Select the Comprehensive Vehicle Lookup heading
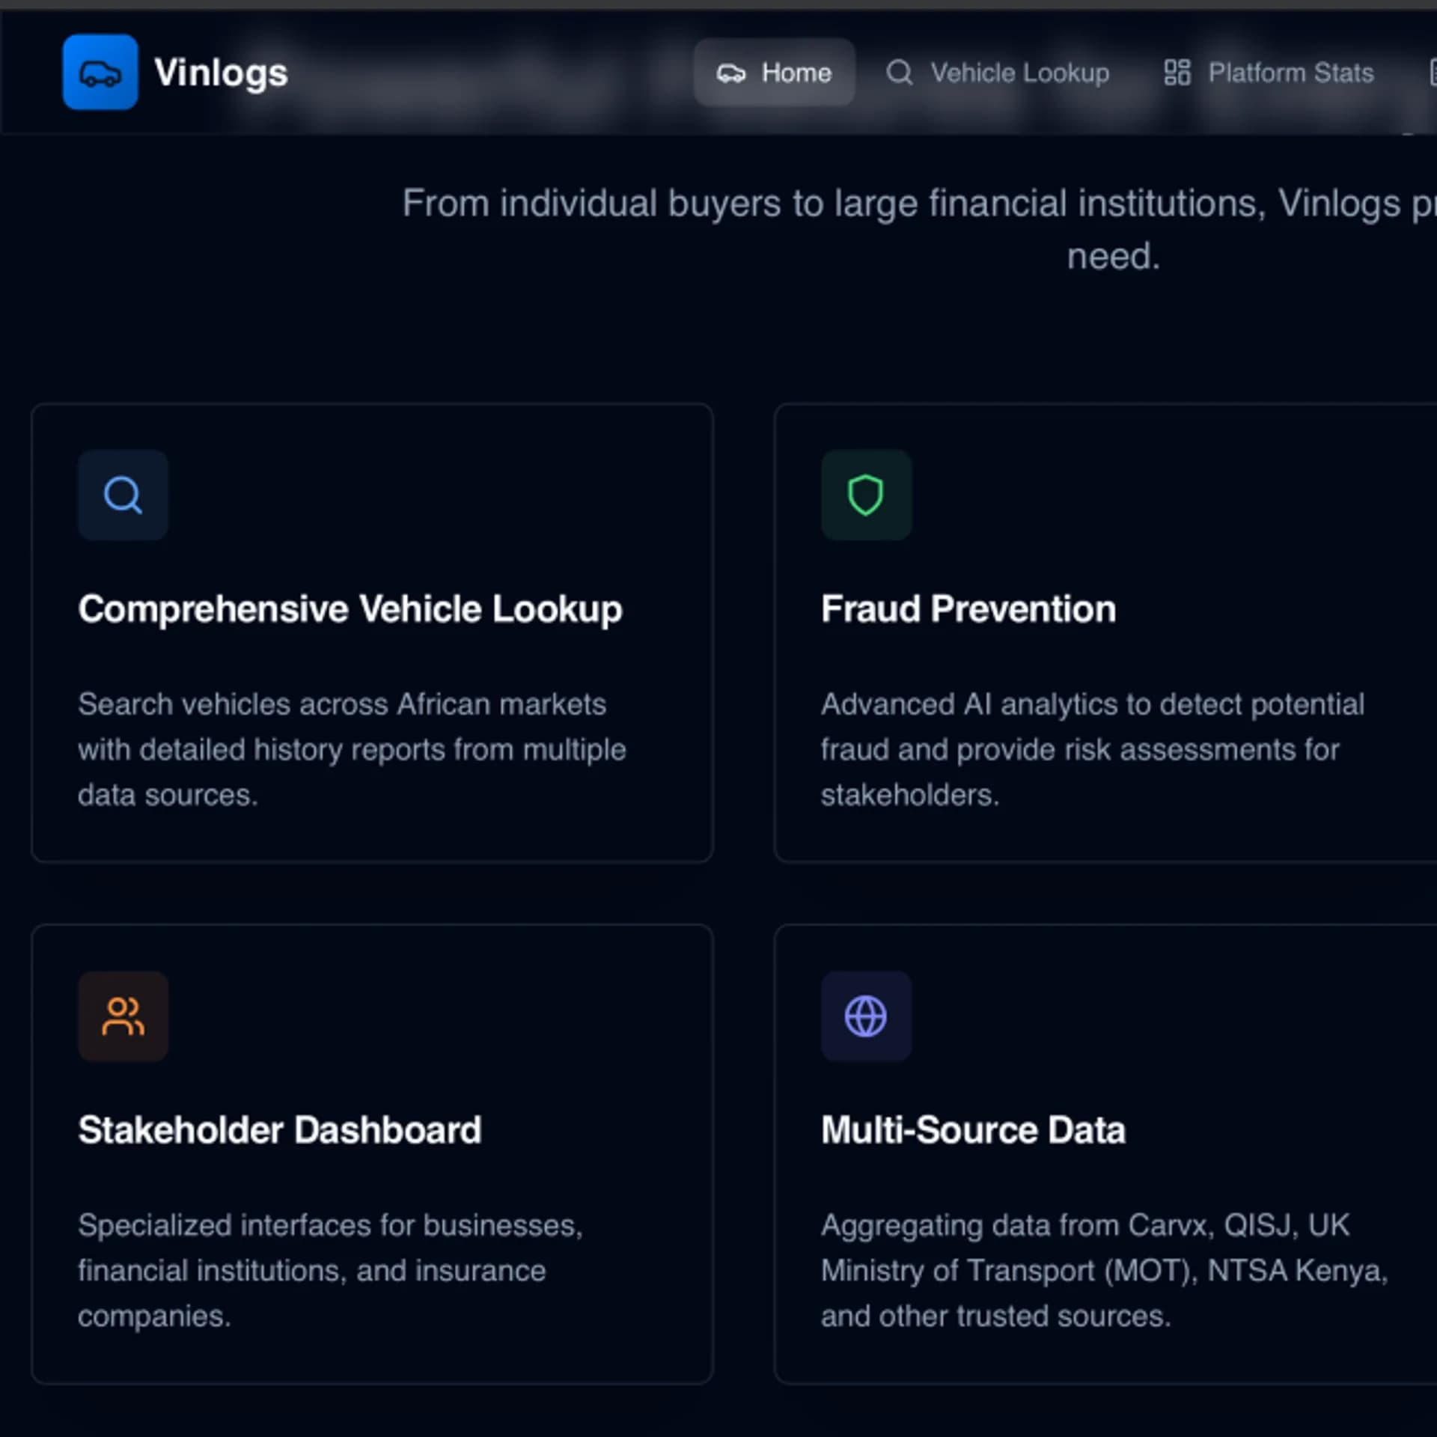 tap(350, 609)
